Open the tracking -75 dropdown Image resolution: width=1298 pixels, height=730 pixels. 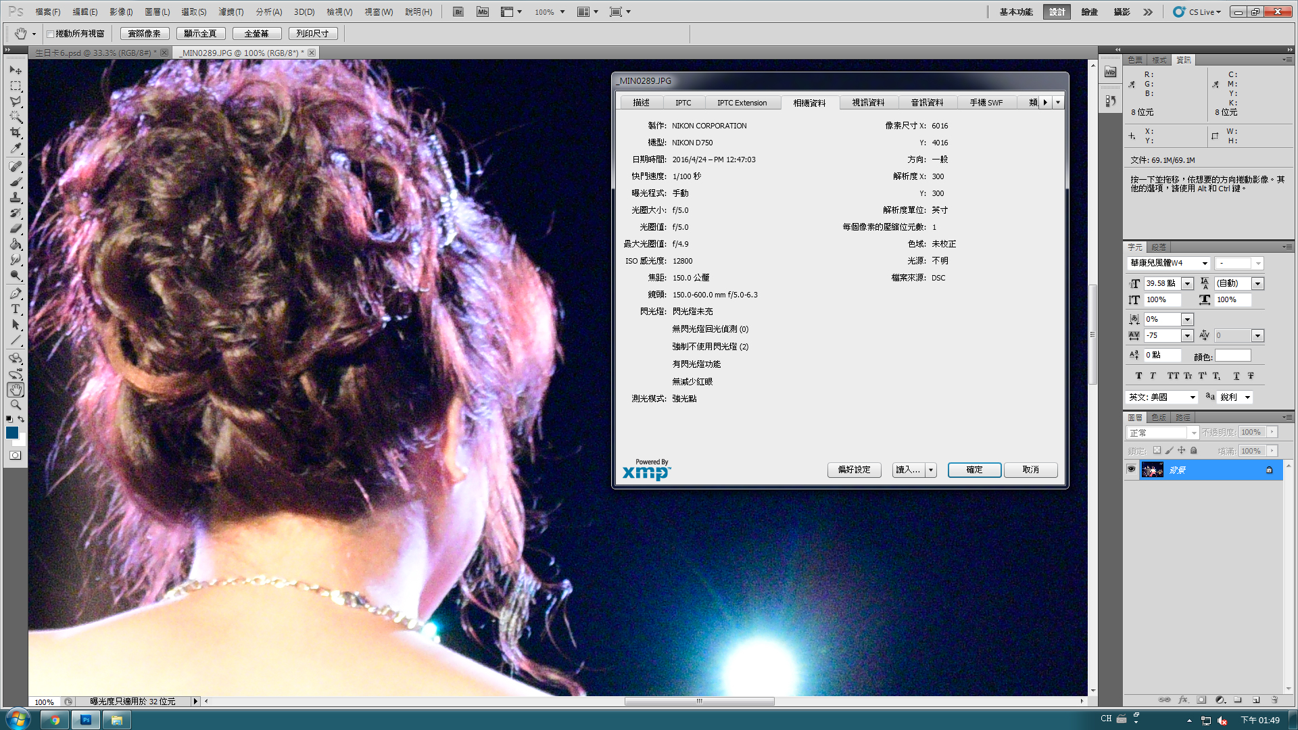tap(1187, 335)
